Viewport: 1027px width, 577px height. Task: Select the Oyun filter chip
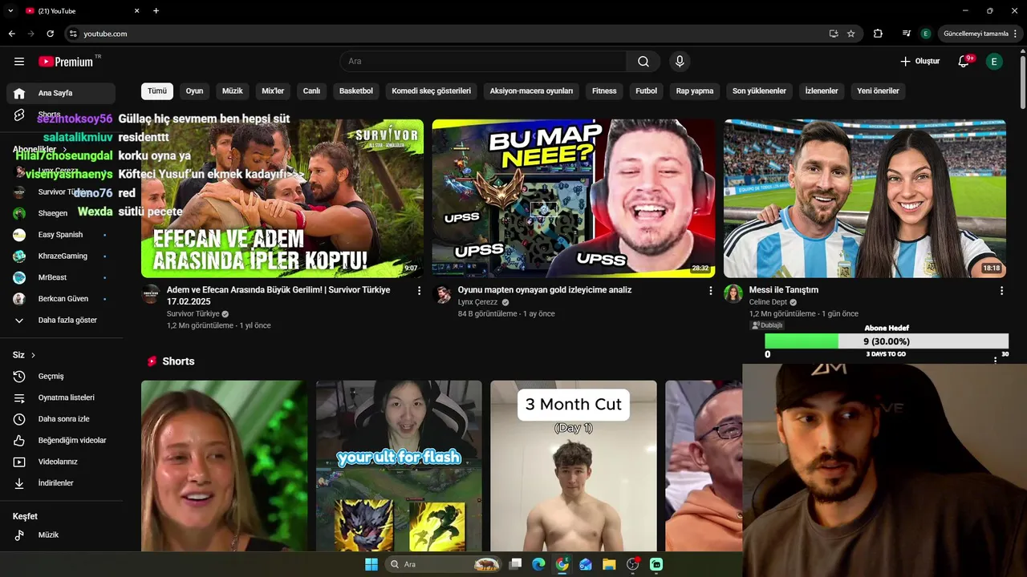click(194, 91)
